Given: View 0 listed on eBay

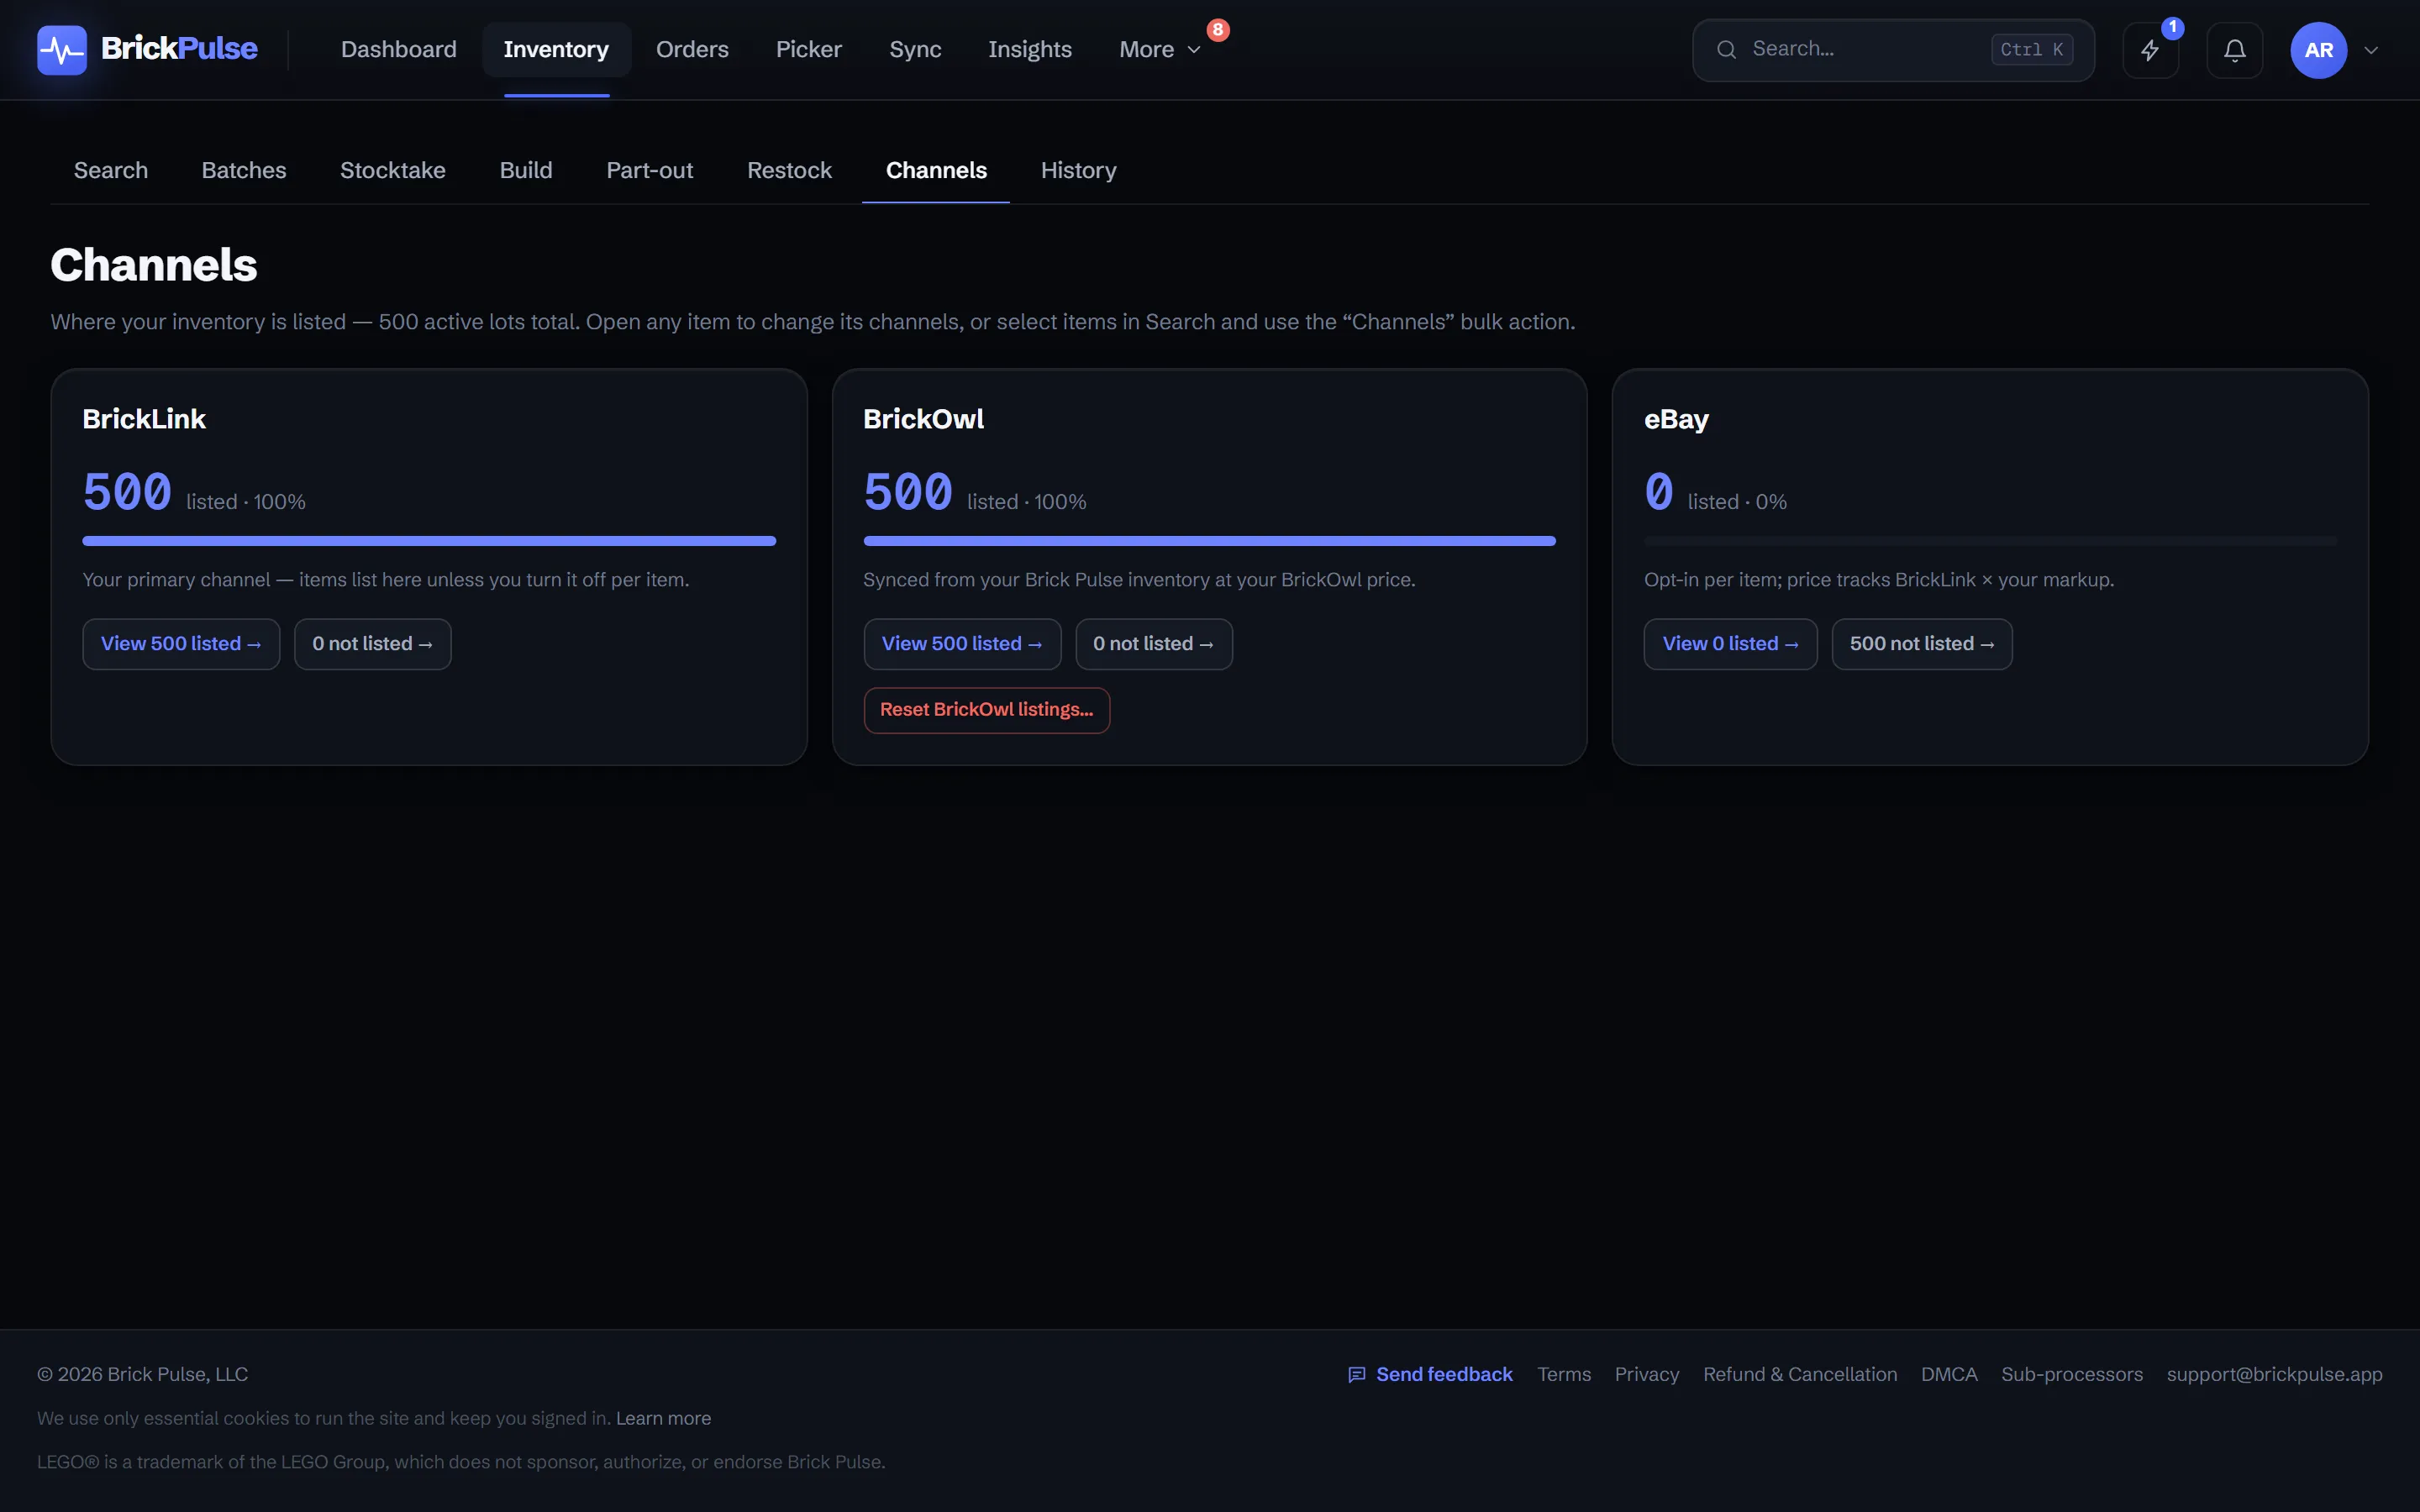Looking at the screenshot, I should (1730, 644).
